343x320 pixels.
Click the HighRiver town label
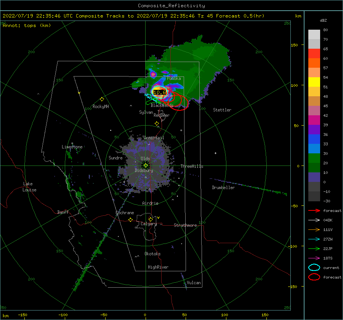(x=158, y=267)
